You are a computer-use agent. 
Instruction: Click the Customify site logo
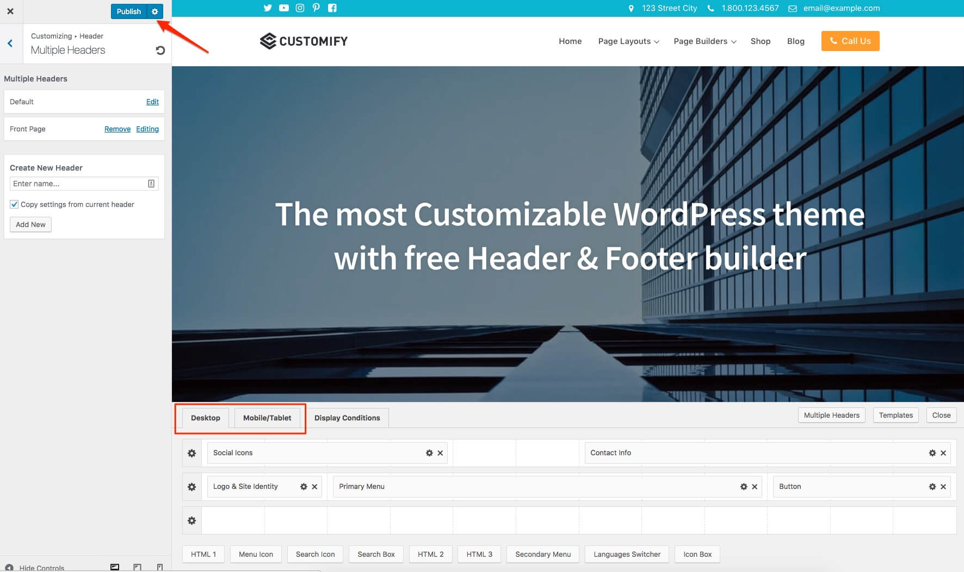304,41
